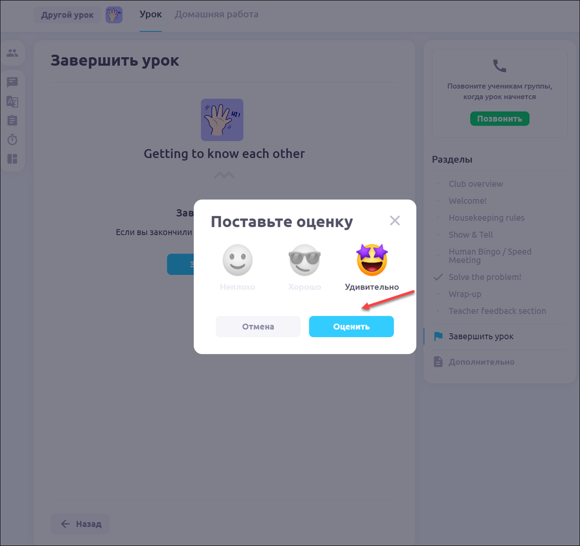The height and width of the screenshot is (546, 580).
Task: Close the rating dialog with X
Action: [395, 221]
